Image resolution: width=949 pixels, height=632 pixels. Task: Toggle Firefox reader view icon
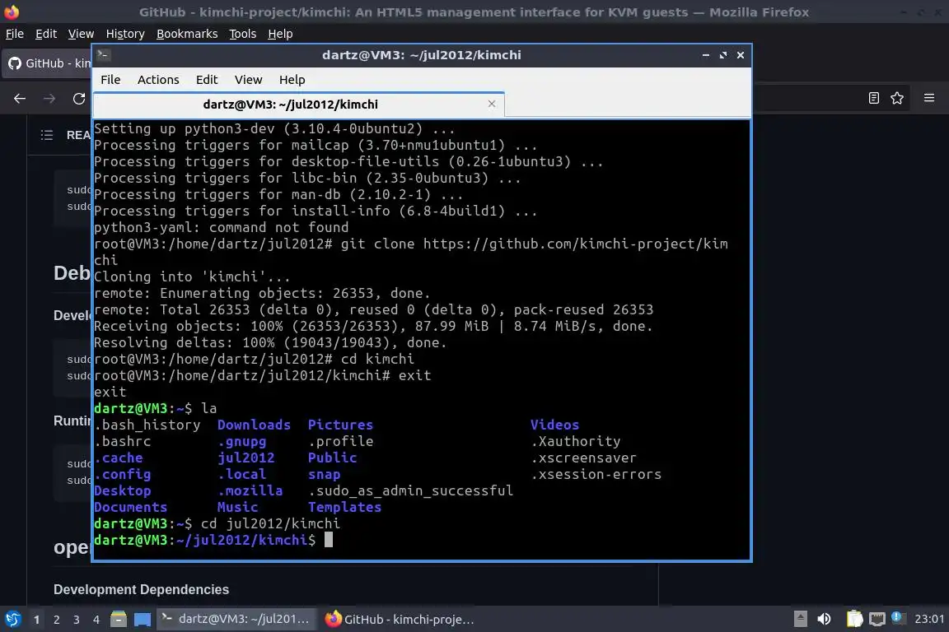[x=873, y=98]
